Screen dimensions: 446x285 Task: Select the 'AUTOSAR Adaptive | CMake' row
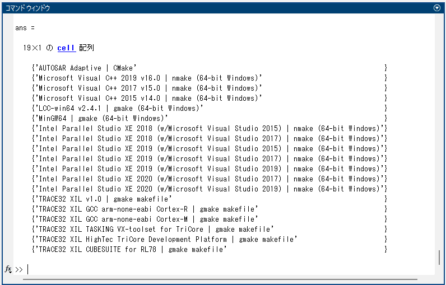pyautogui.click(x=210, y=68)
